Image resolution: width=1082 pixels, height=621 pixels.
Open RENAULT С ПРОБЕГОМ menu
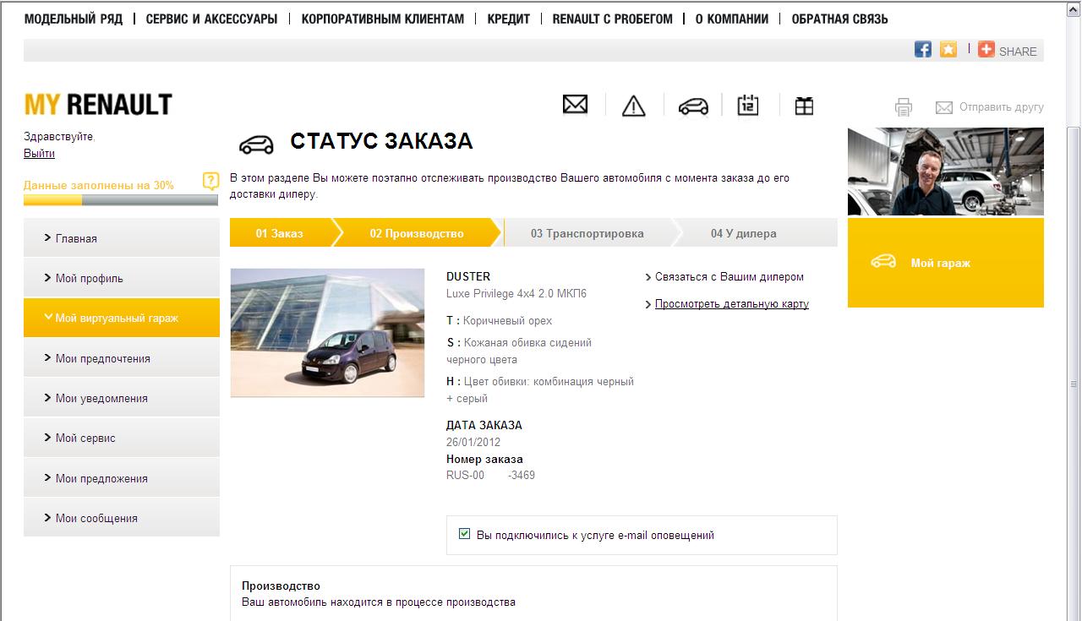613,19
